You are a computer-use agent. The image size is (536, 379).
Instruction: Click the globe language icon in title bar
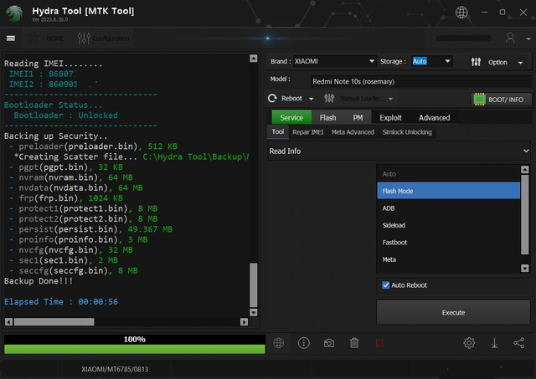[461, 13]
